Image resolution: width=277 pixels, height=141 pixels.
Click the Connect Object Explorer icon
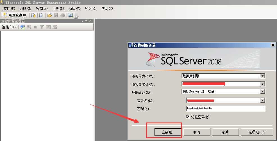click(22, 27)
